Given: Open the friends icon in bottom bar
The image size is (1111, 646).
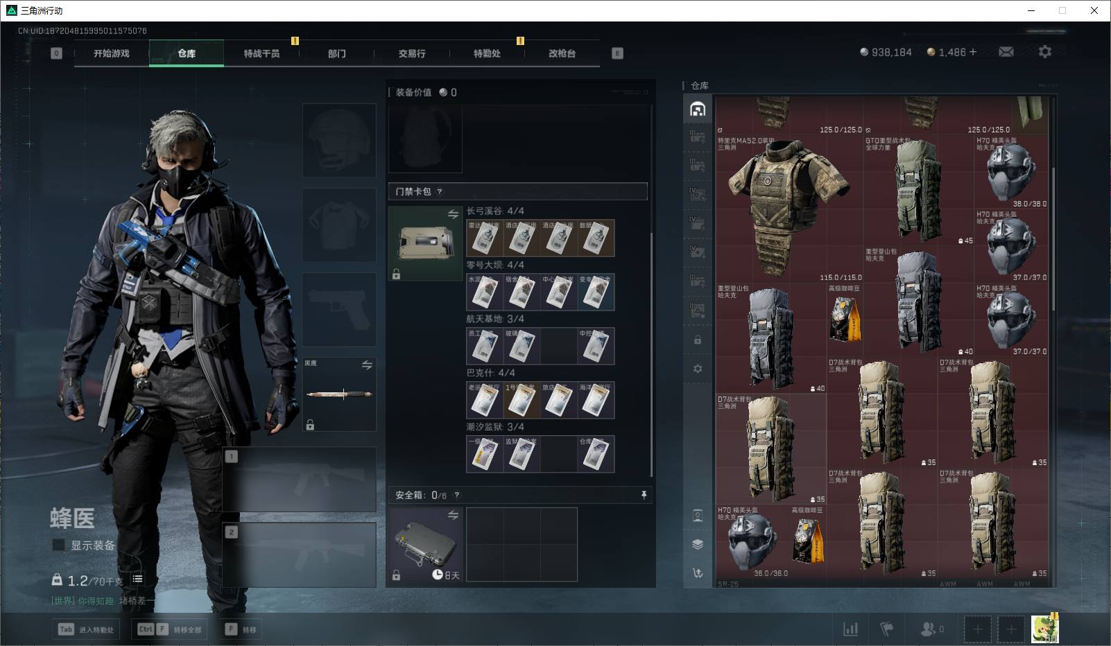Looking at the screenshot, I should pos(931,629).
